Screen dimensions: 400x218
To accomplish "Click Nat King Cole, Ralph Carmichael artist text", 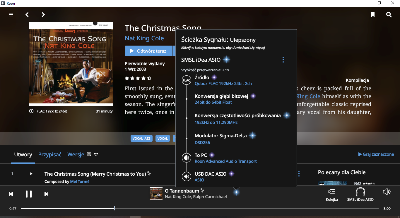I will (196, 197).
